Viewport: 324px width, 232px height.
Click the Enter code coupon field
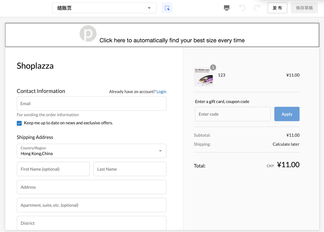coord(233,114)
